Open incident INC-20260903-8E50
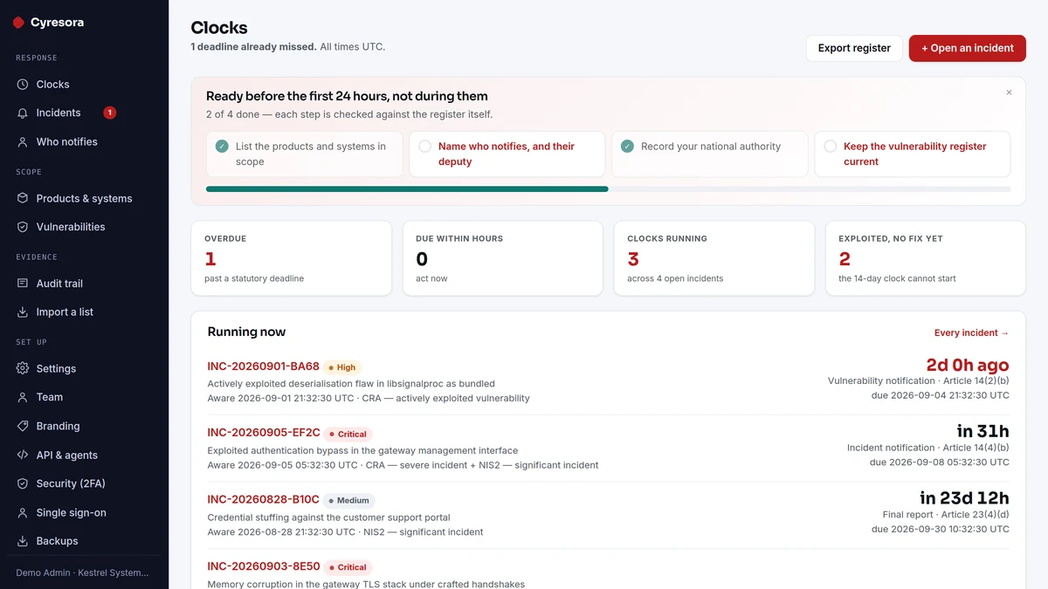The width and height of the screenshot is (1048, 589). [x=264, y=566]
